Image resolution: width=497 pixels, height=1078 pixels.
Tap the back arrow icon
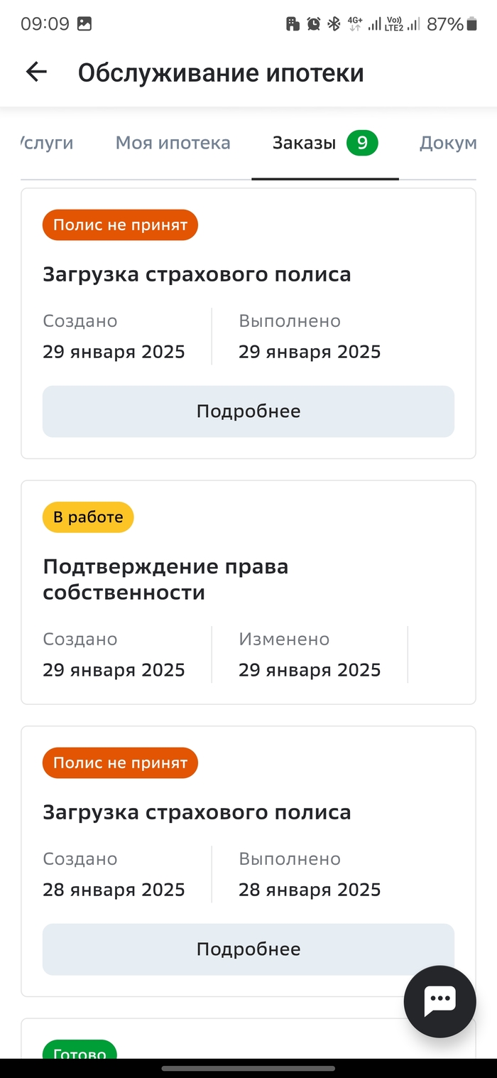(36, 72)
